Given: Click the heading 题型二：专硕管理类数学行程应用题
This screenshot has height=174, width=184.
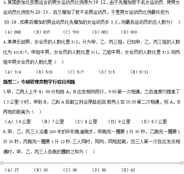Looking at the screenshot, I should (x=39, y=82).
